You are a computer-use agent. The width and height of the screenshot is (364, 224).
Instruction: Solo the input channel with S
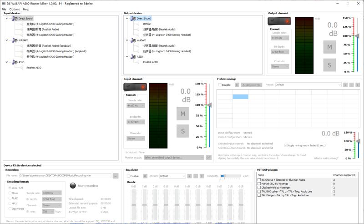[x=183, y=131]
